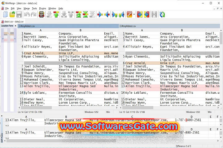Click the WinMerge document icon beside File menu
The width and height of the screenshot is (223, 148).
click(2, 8)
